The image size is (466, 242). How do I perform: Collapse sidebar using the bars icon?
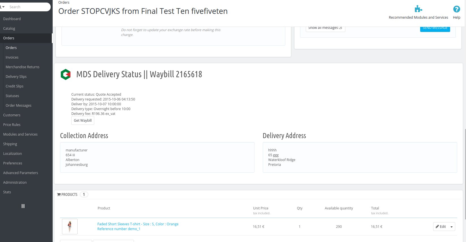tap(23, 206)
